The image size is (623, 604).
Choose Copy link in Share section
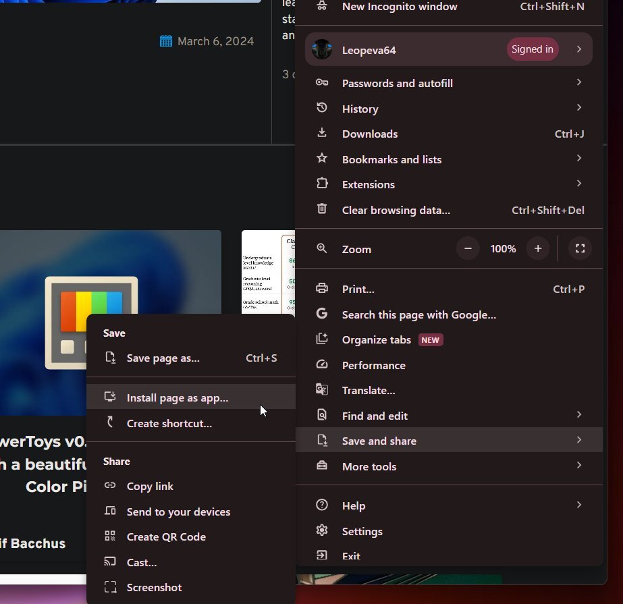[191, 486]
